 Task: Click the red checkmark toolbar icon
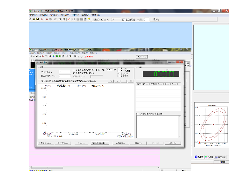[x=69, y=19]
